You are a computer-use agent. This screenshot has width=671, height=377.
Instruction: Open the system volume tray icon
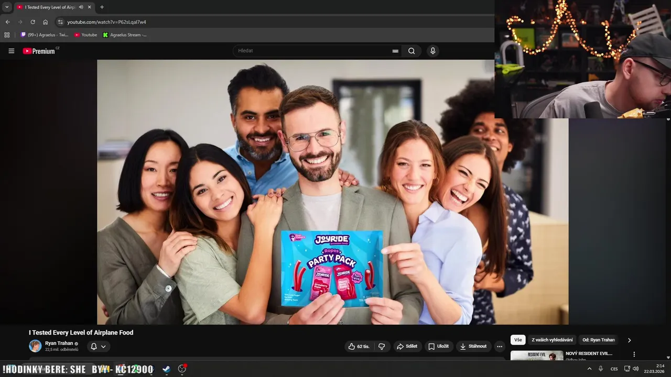636,369
